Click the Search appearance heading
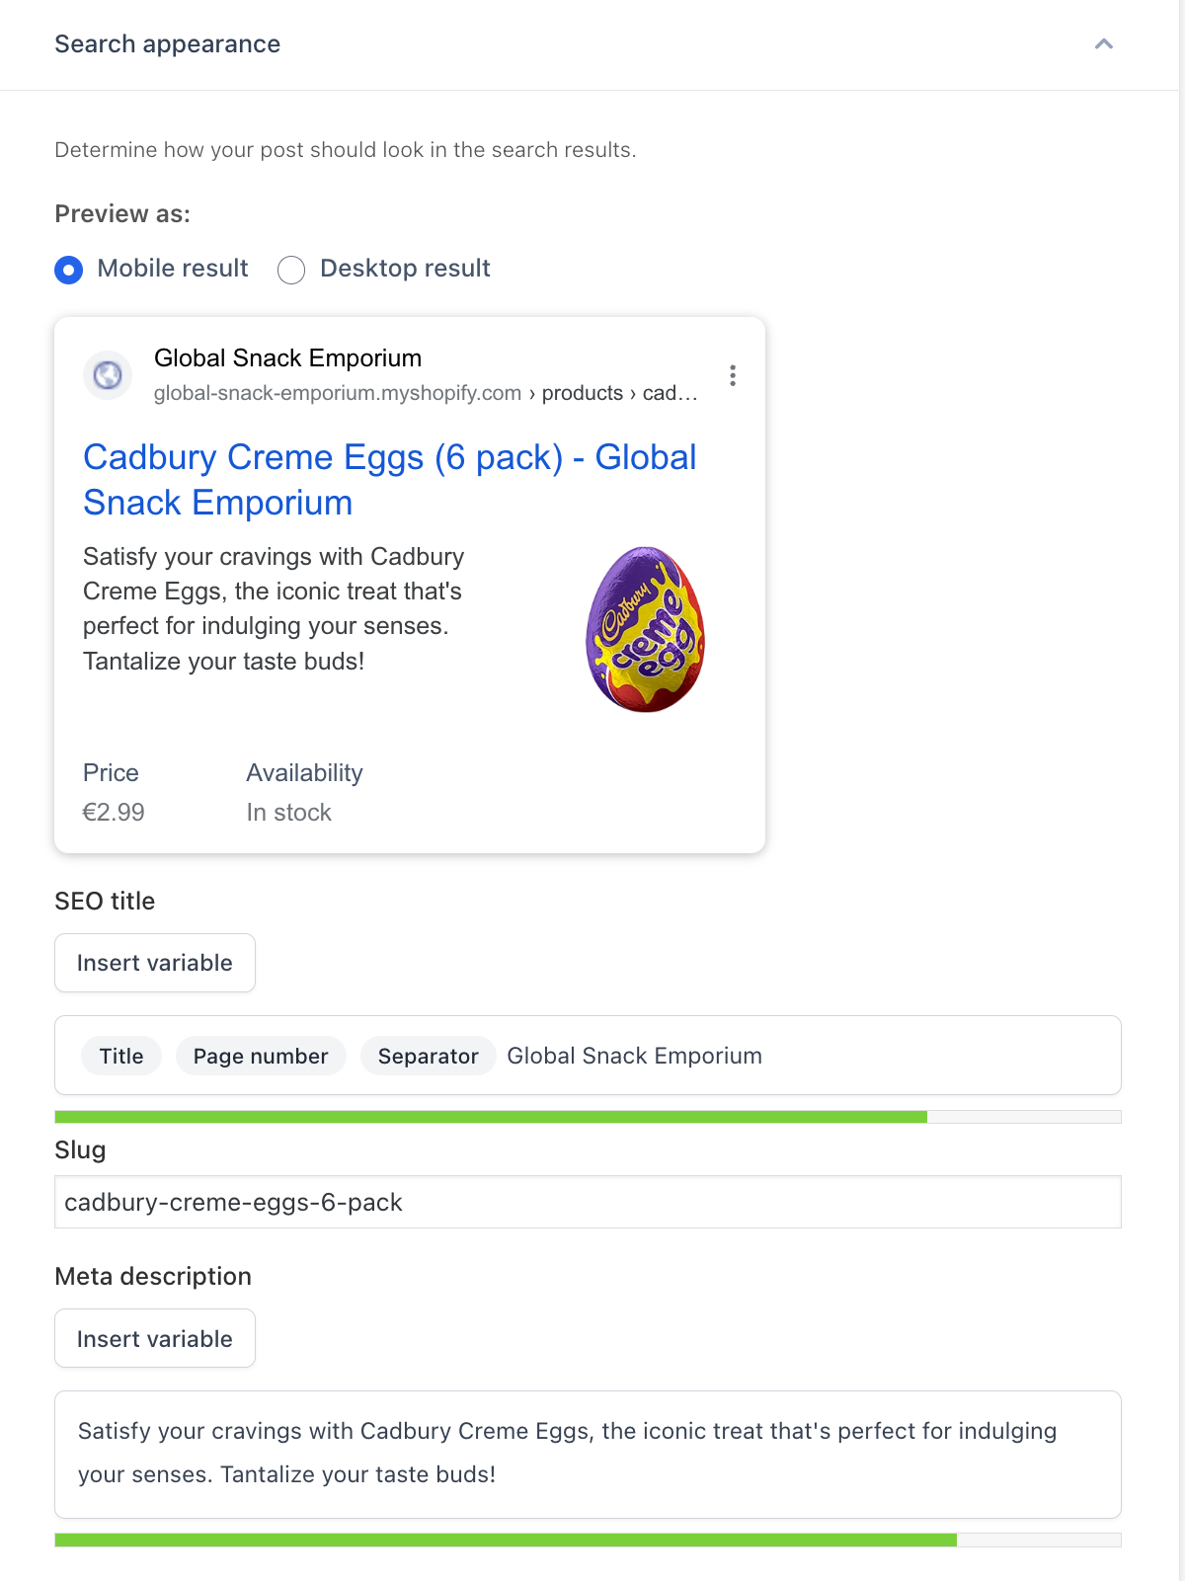This screenshot has height=1581, width=1185. point(168,44)
